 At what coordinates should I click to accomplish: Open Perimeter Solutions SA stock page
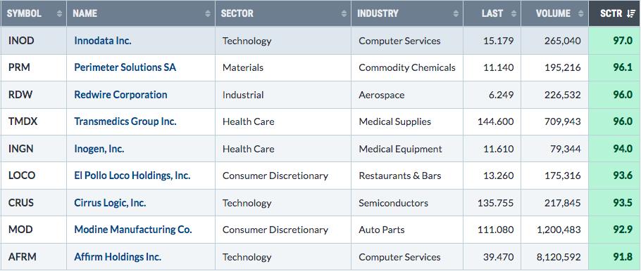click(125, 67)
